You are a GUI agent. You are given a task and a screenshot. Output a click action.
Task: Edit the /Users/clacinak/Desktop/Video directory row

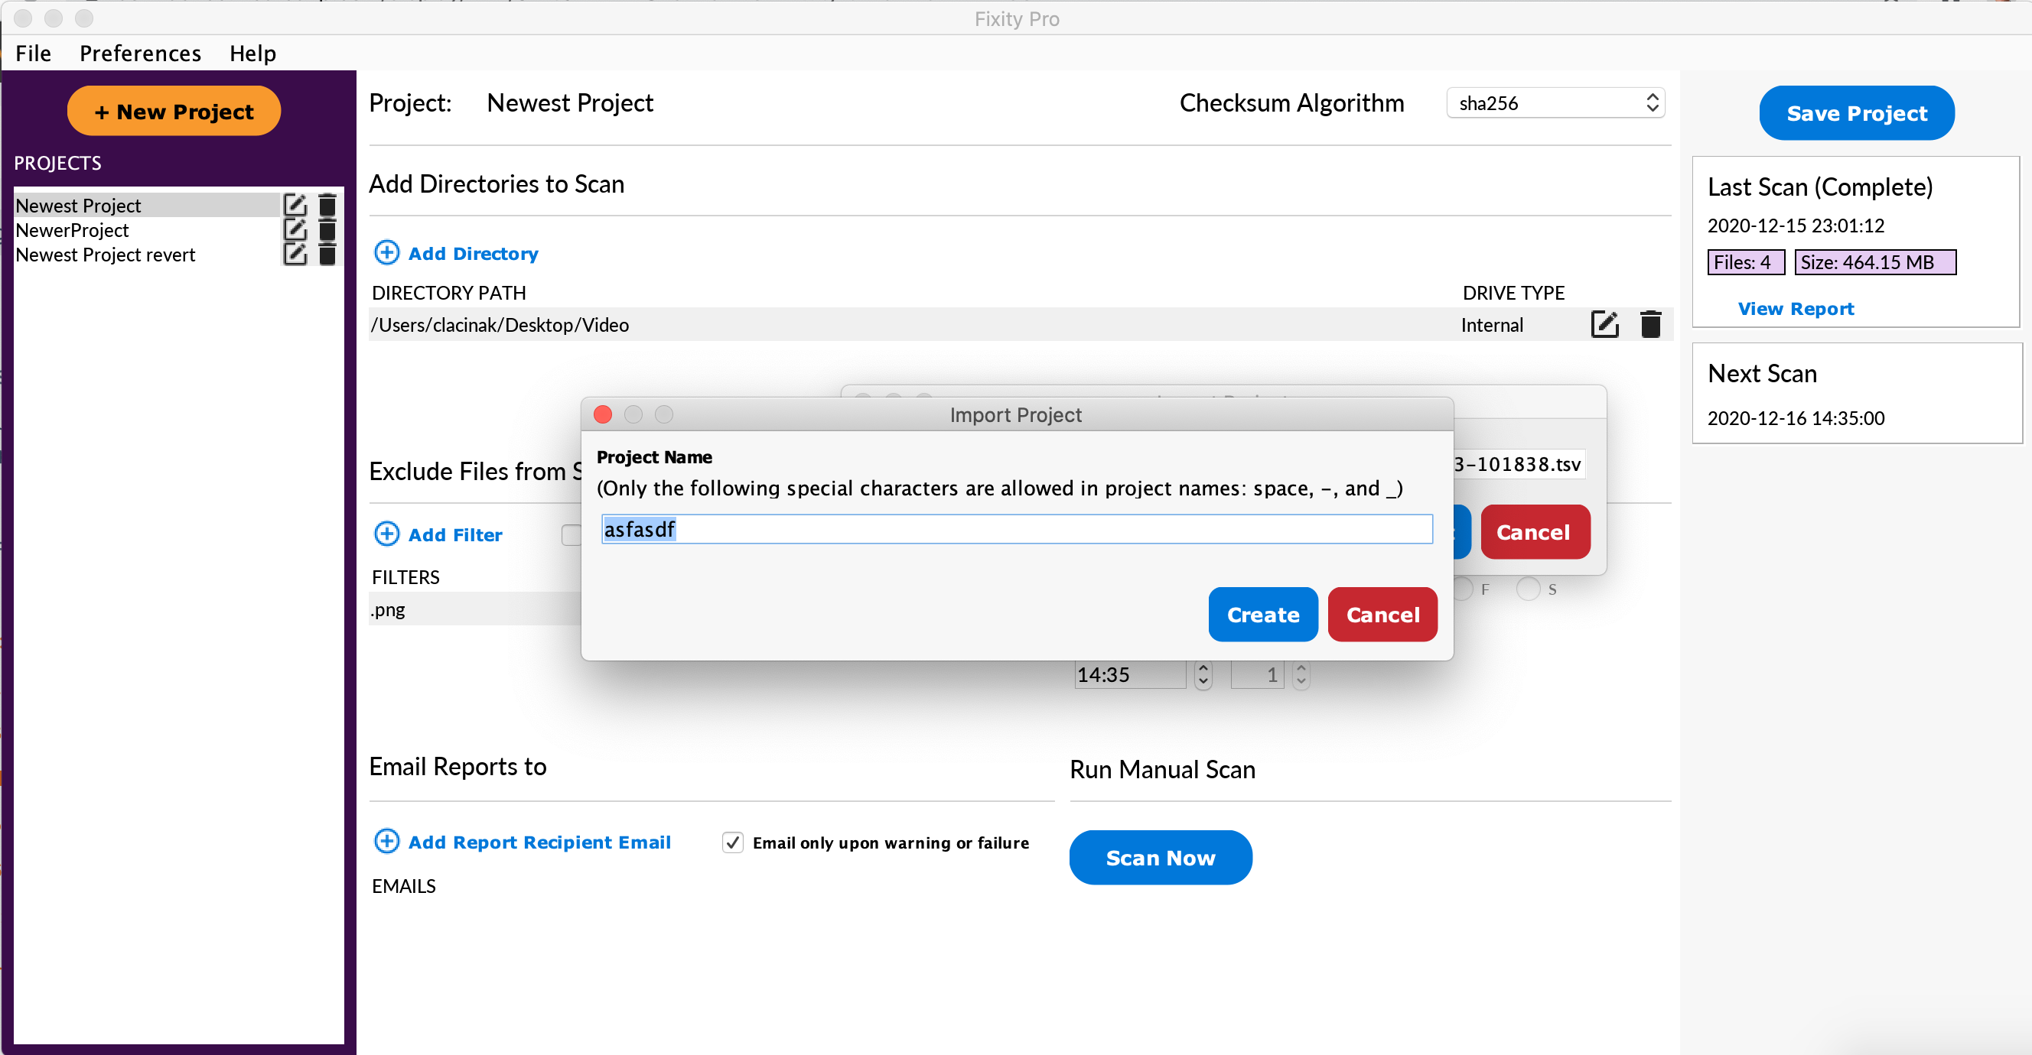pyautogui.click(x=1604, y=325)
